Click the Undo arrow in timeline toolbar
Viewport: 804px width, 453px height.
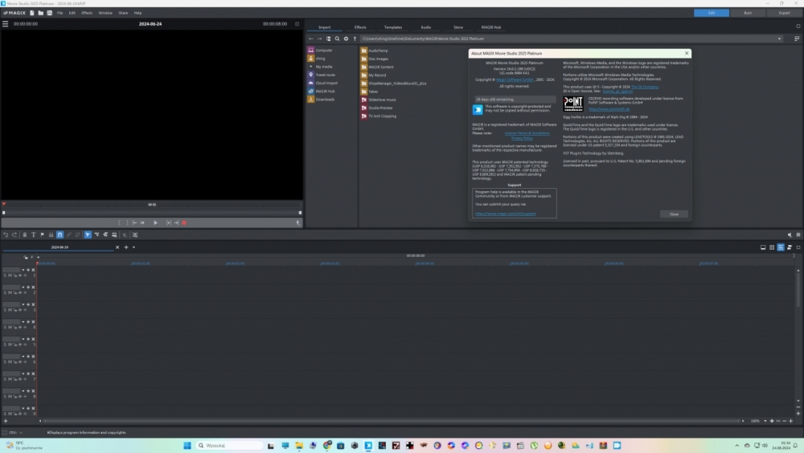coord(5,235)
